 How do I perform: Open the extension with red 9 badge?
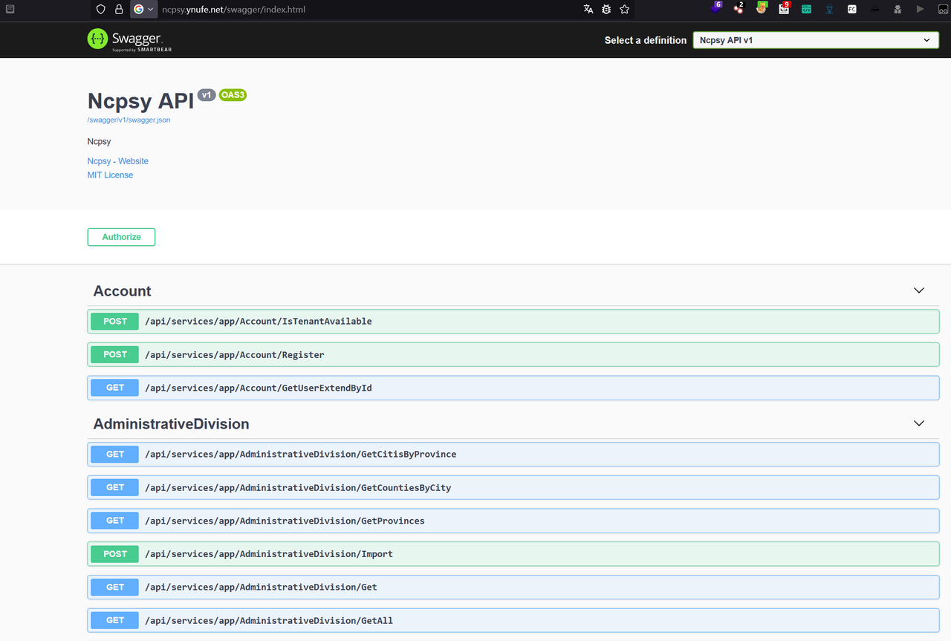[x=784, y=9]
